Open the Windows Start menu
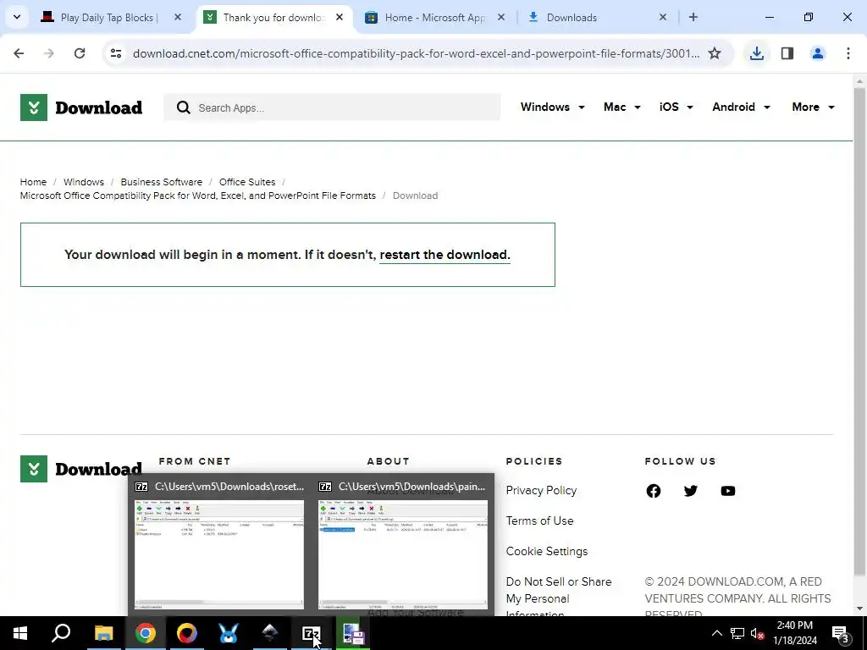 coord(20,633)
